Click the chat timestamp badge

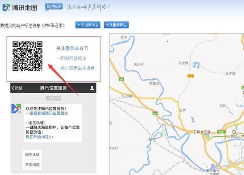(x=53, y=98)
